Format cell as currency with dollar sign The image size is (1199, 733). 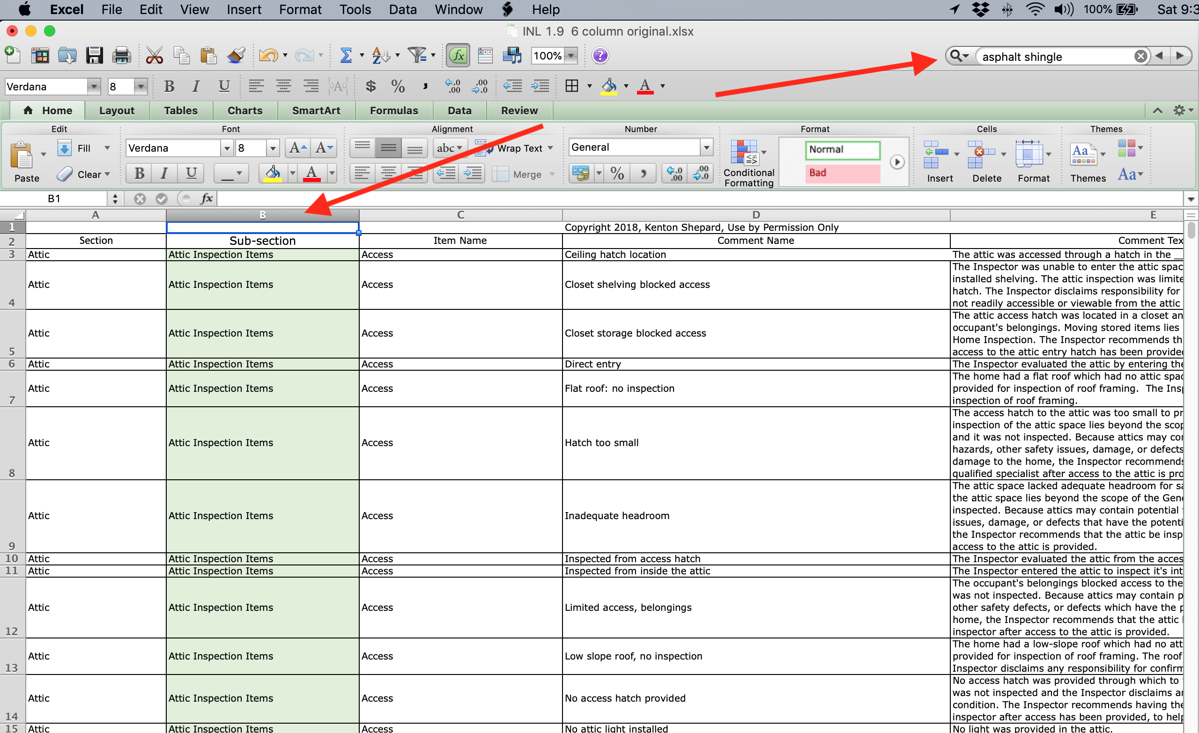point(370,87)
